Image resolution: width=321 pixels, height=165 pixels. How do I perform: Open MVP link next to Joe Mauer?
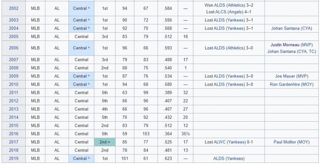[x=302, y=76]
